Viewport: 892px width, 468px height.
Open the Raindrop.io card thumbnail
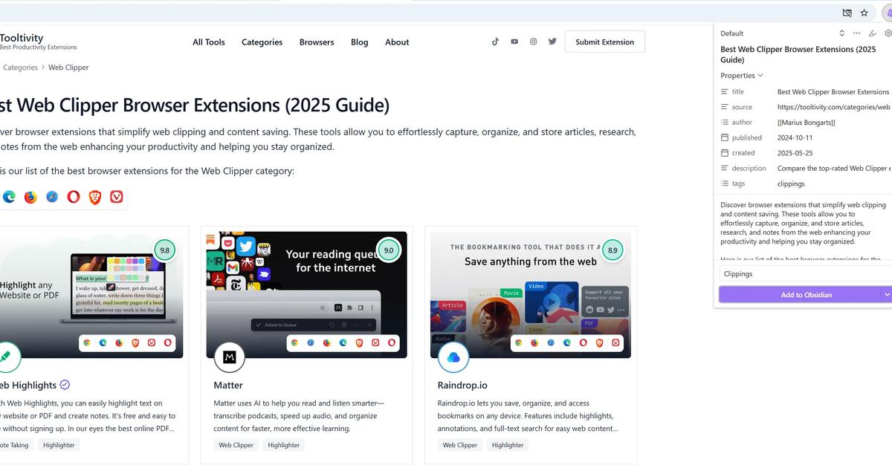tap(531, 295)
